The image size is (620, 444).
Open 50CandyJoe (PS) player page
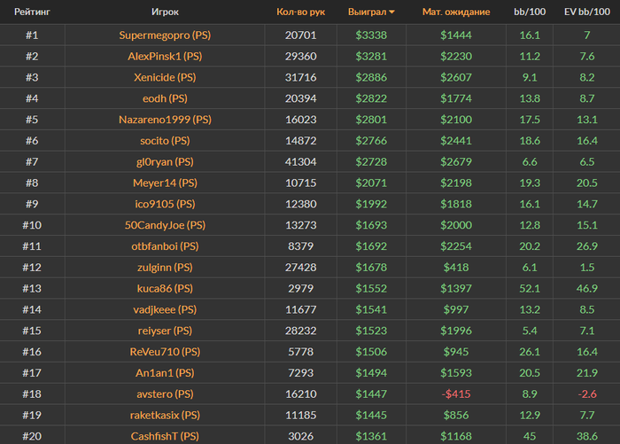click(x=165, y=225)
